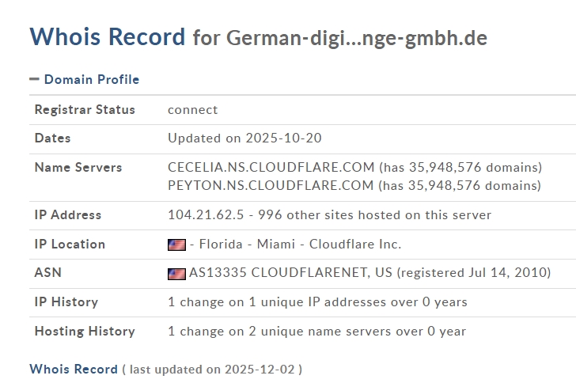
Task: Click the PEYTON.NS.CLOUDFLARE.COM name server
Action: (271, 186)
